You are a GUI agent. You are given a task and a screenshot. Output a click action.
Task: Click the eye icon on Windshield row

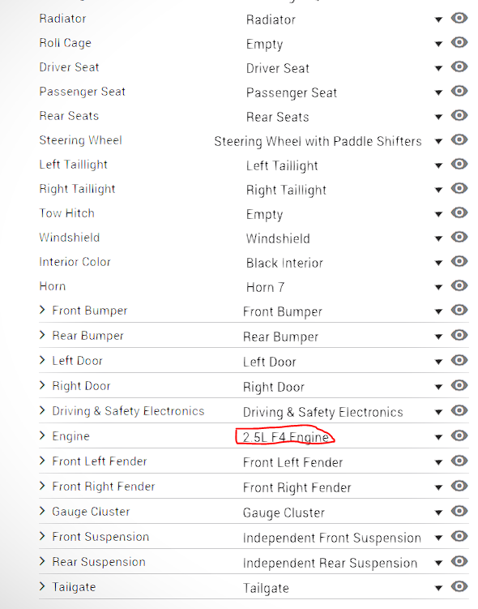click(459, 237)
